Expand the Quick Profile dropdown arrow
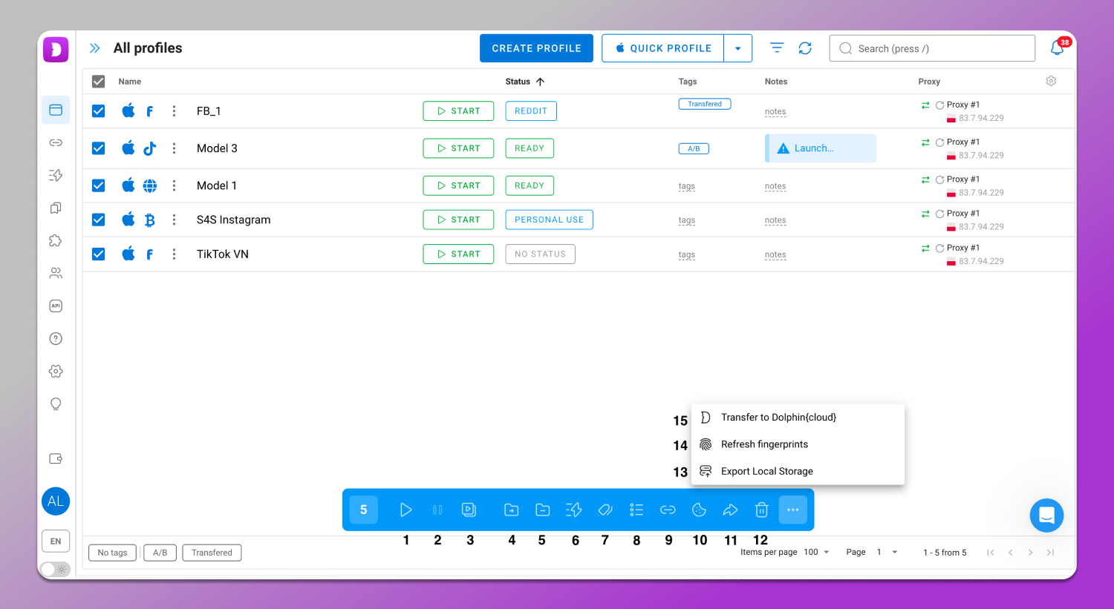This screenshot has height=609, width=1114. (x=737, y=48)
